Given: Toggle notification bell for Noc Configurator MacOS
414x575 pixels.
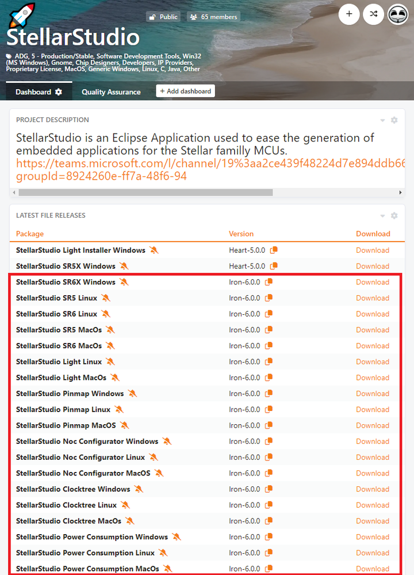Looking at the screenshot, I should [159, 473].
